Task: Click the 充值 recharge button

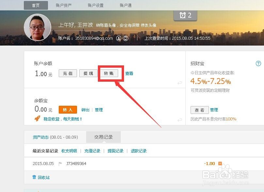Action: [x=68, y=74]
